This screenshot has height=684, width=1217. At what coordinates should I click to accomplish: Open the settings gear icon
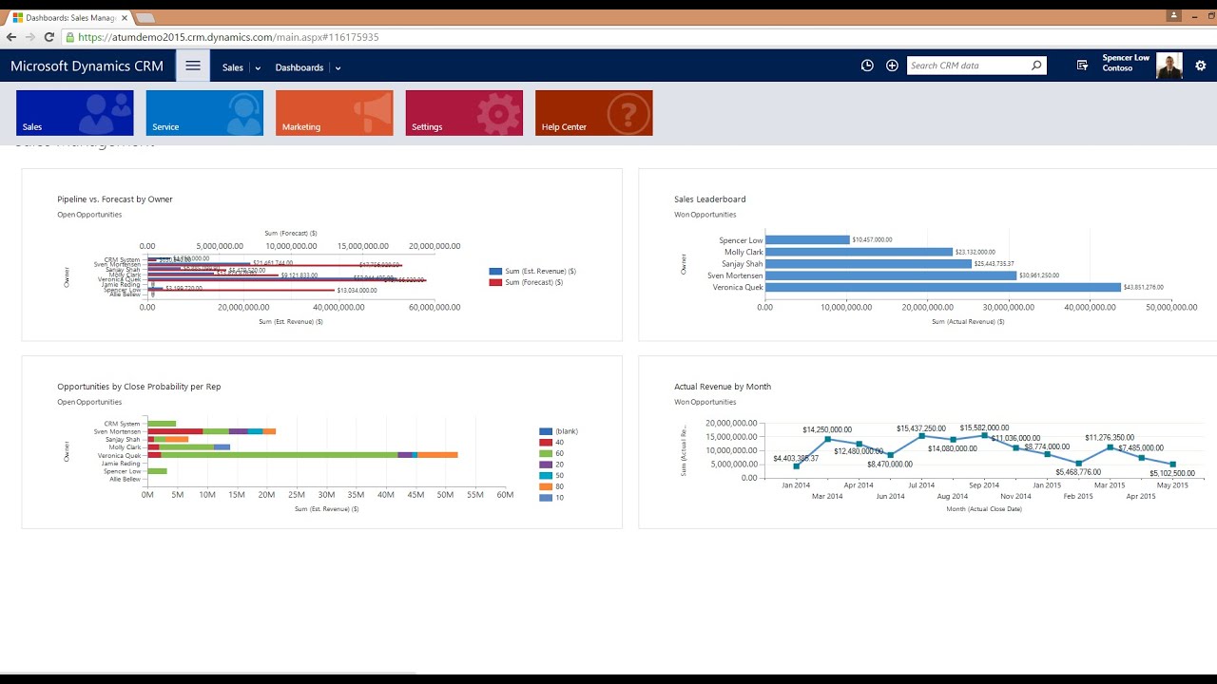point(1201,66)
